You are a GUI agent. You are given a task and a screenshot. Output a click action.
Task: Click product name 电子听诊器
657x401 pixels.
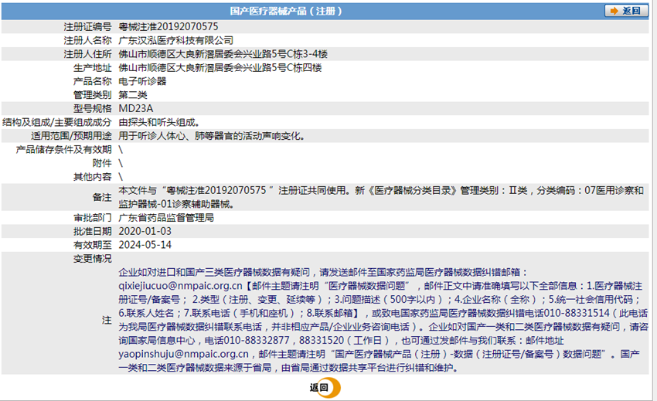pos(142,81)
